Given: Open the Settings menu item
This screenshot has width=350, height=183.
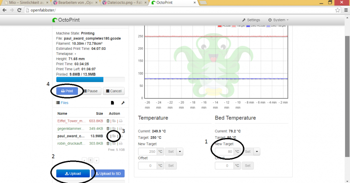Looking at the screenshot, I should click(251, 20).
